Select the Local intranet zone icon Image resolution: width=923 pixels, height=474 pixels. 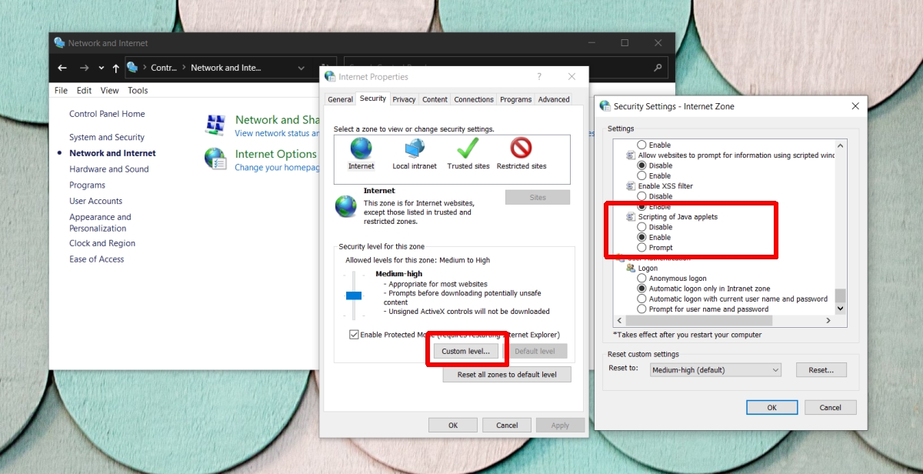[415, 148]
